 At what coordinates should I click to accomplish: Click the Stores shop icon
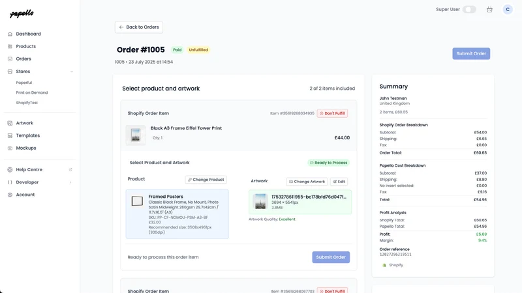(x=10, y=72)
